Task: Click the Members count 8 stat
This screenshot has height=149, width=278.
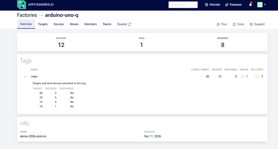Action: [223, 45]
